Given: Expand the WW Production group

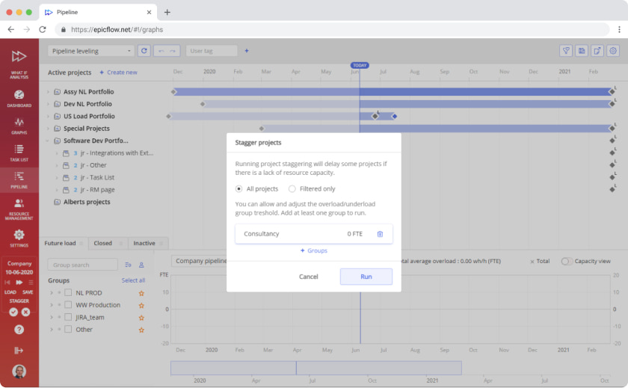Looking at the screenshot, I should click(52, 305).
